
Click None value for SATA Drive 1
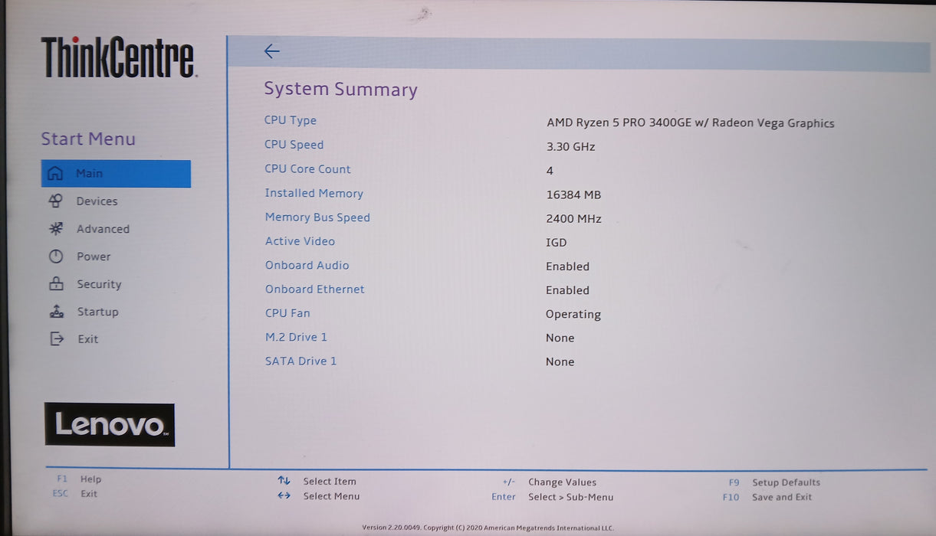560,361
